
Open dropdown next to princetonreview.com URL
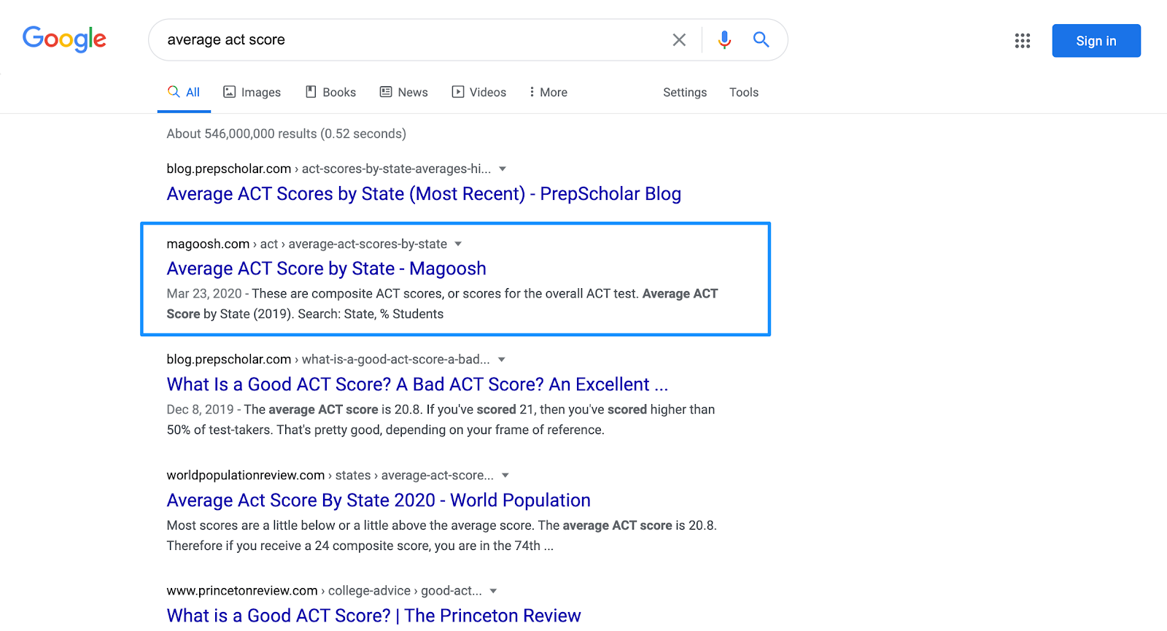494,591
